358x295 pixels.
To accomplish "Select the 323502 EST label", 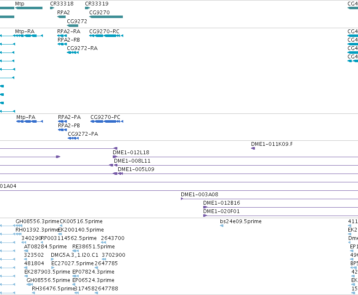I will [34, 255].
